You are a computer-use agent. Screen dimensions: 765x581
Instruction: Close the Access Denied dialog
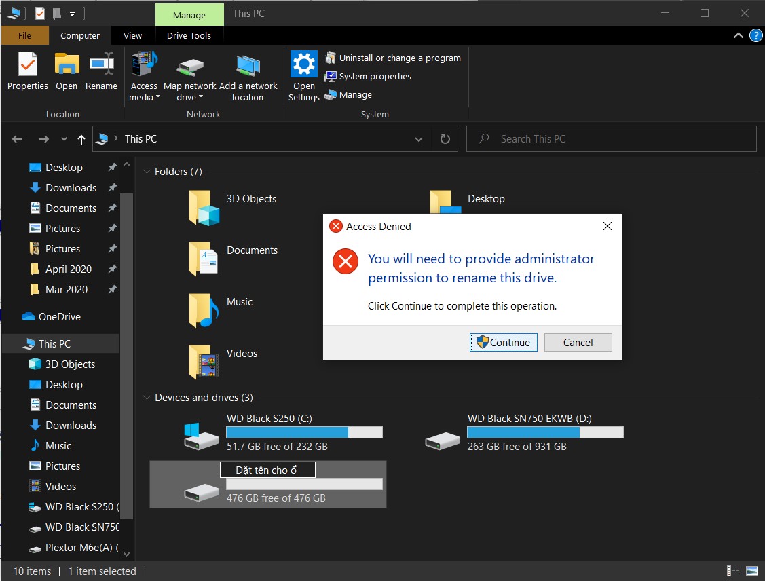pyautogui.click(x=607, y=226)
